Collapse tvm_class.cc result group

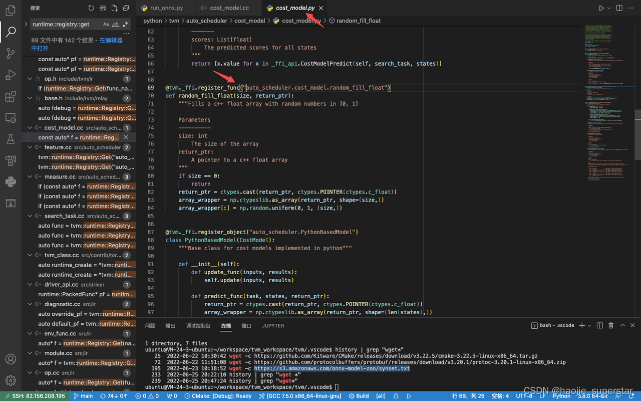pyautogui.click(x=30, y=255)
